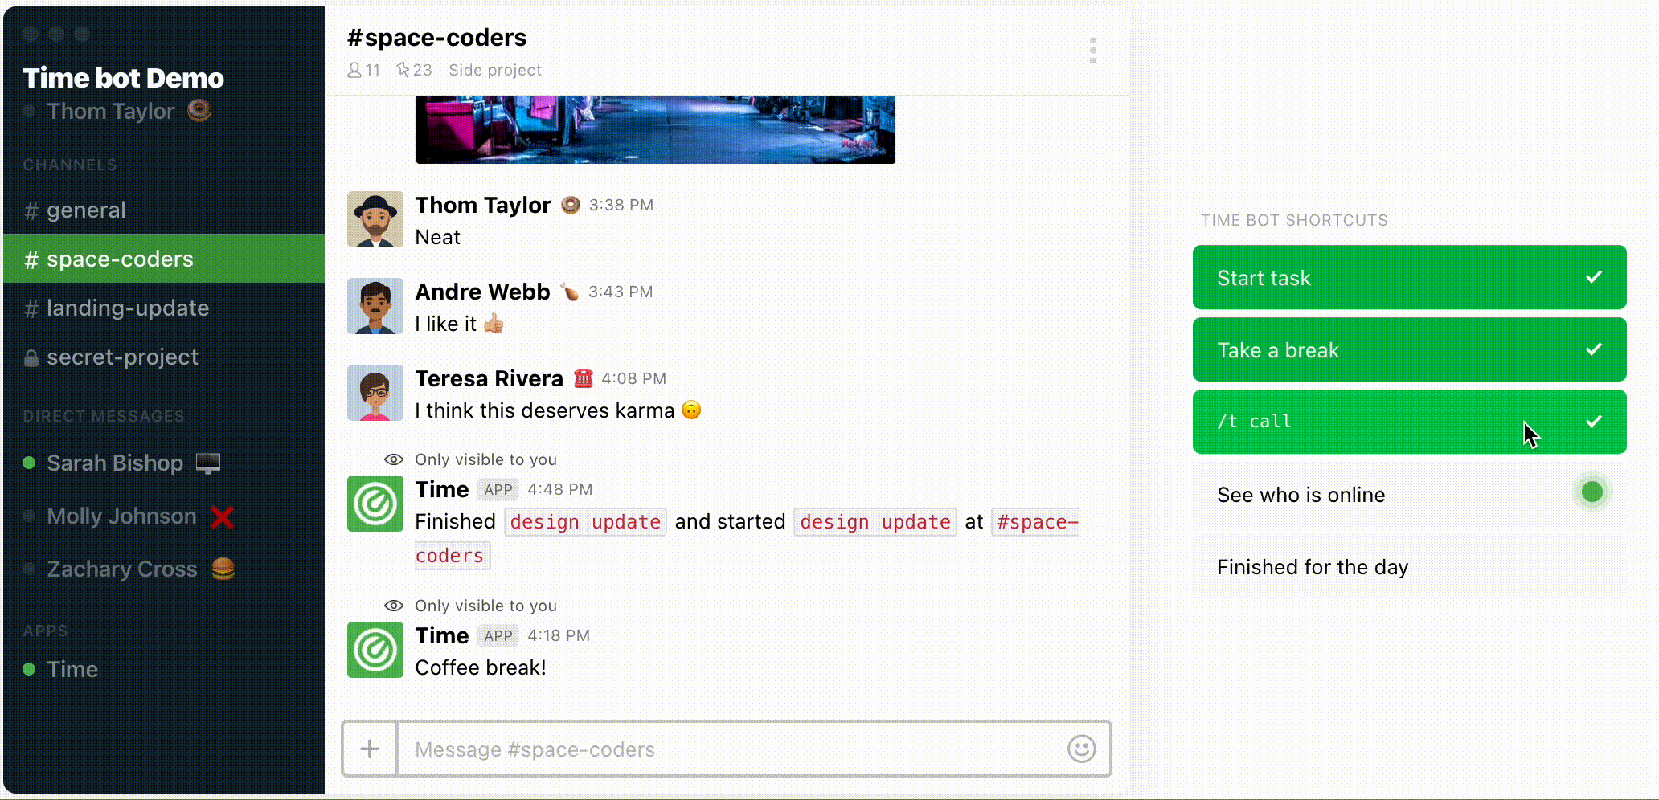The image size is (1659, 800).
Task: Click the eye icon on the Coffee break message
Action: [394, 606]
